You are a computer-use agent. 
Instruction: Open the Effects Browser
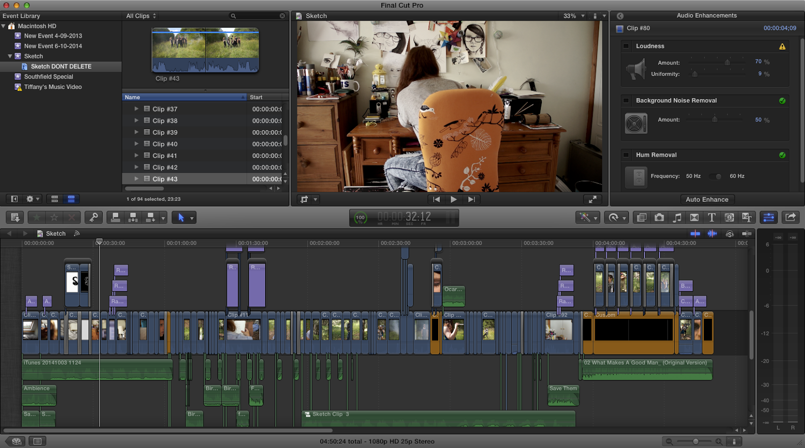tap(641, 217)
